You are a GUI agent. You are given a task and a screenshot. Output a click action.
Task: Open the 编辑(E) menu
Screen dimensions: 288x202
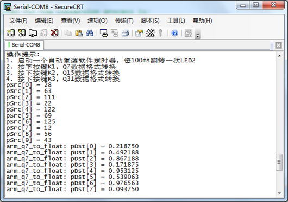pyautogui.click(x=44, y=21)
